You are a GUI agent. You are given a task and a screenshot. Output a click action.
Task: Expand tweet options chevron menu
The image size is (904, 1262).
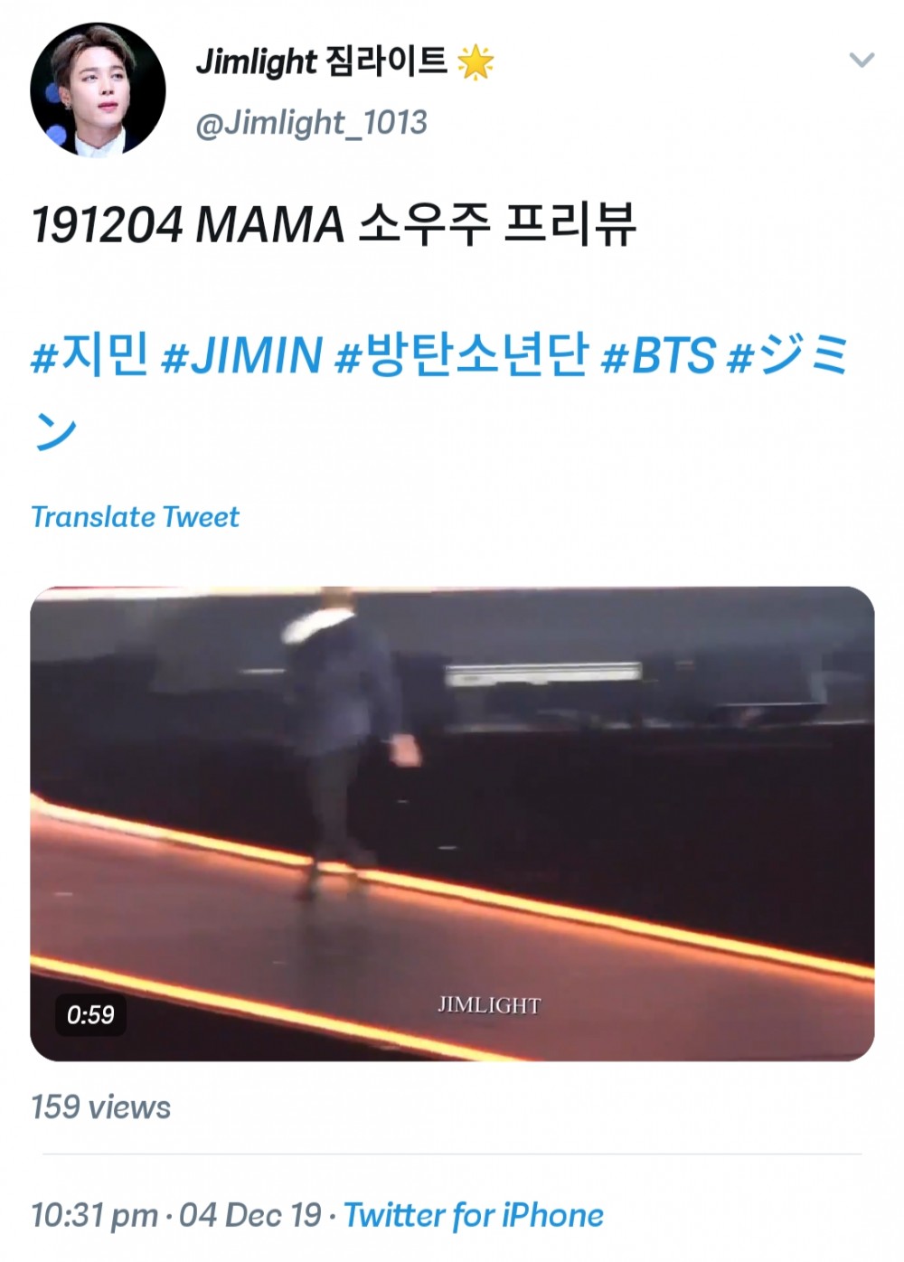point(862,61)
